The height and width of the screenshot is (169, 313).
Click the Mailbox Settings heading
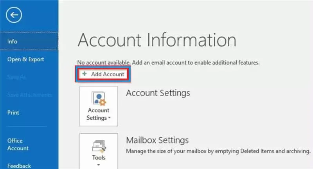157,140
